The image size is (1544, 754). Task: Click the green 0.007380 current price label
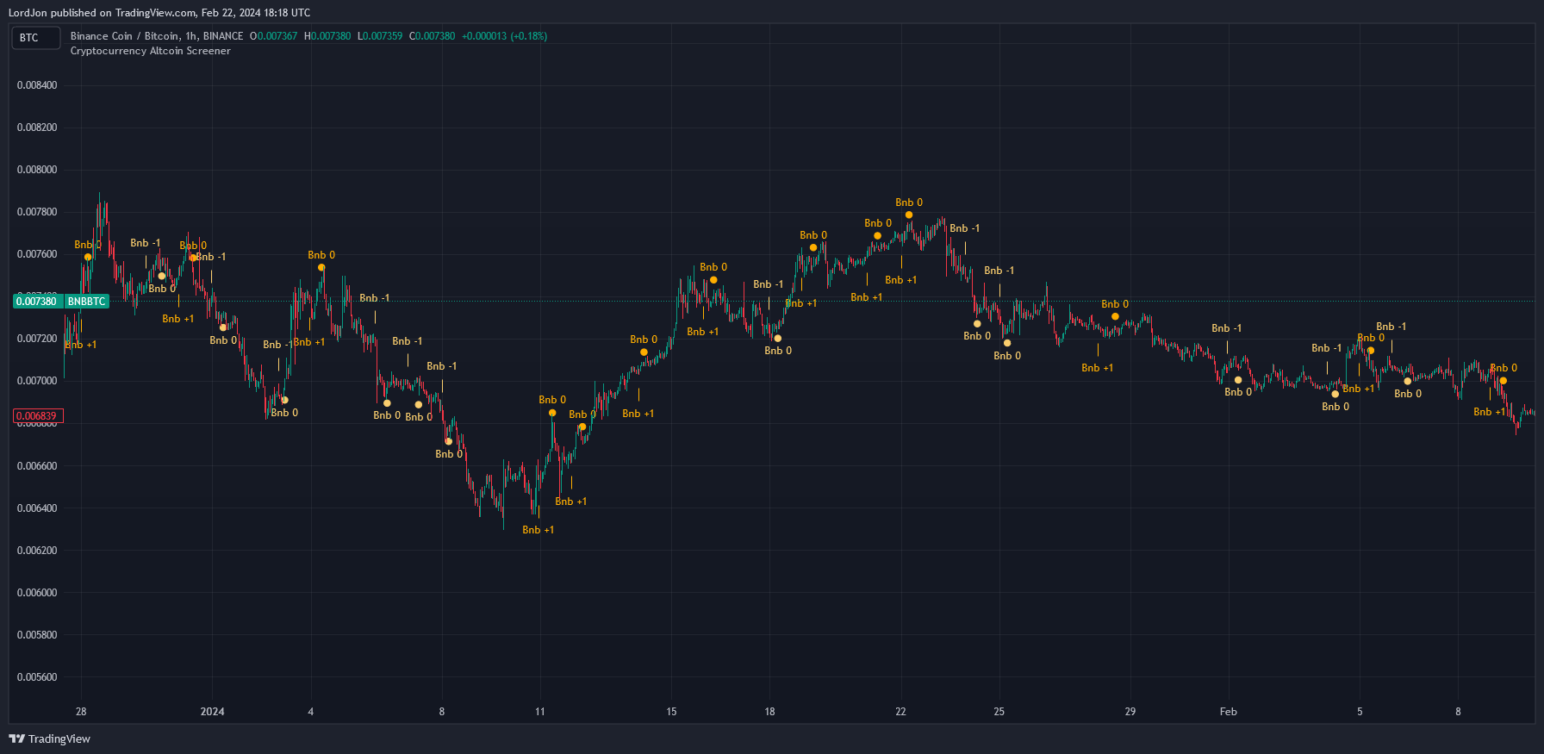[x=36, y=302]
